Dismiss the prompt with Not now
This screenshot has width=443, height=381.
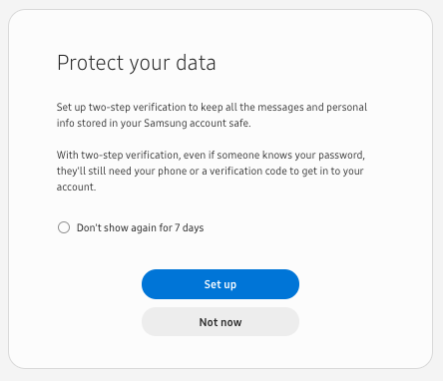[x=221, y=322]
